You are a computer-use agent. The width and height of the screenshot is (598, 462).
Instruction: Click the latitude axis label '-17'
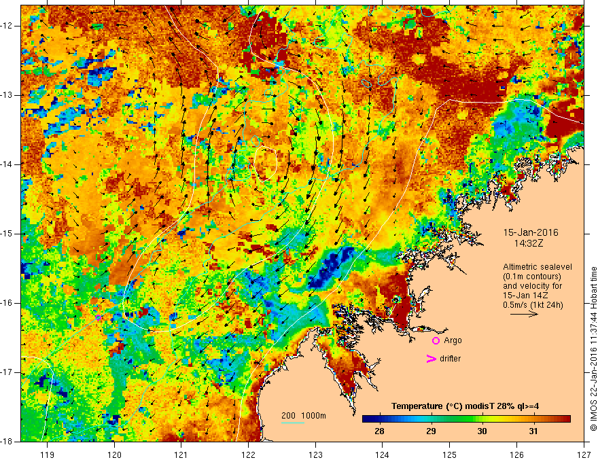[7, 372]
